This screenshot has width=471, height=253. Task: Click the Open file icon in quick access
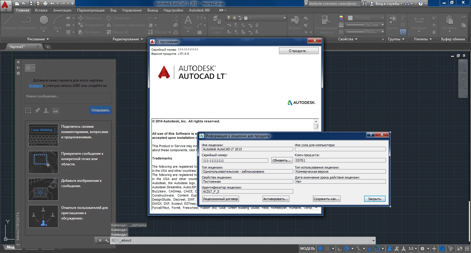coord(24,4)
